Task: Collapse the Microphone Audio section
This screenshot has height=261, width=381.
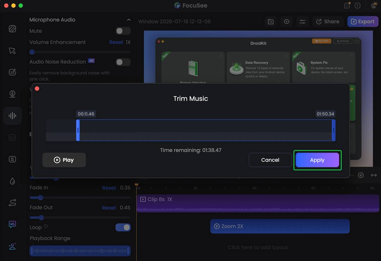Action: click(x=129, y=20)
